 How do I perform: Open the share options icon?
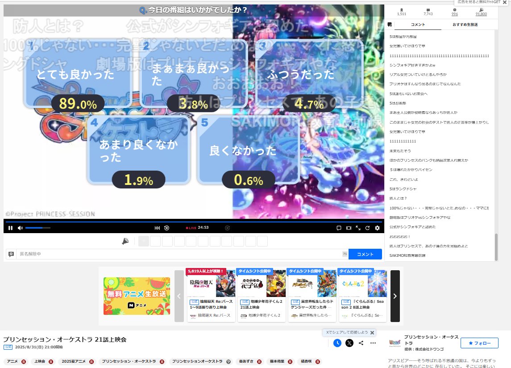coord(361,343)
